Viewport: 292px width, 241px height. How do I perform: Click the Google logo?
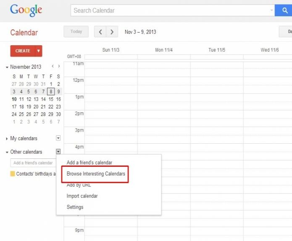[26, 10]
